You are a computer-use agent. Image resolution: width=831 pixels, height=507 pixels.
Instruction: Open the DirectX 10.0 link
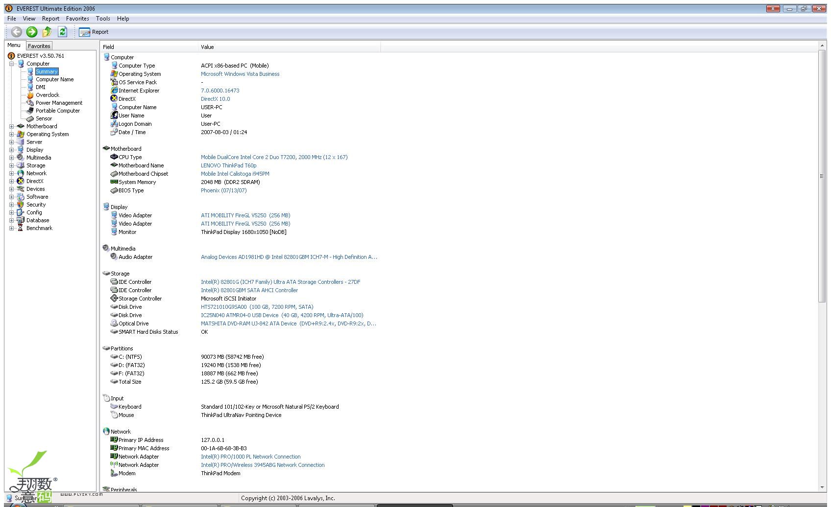tap(215, 99)
